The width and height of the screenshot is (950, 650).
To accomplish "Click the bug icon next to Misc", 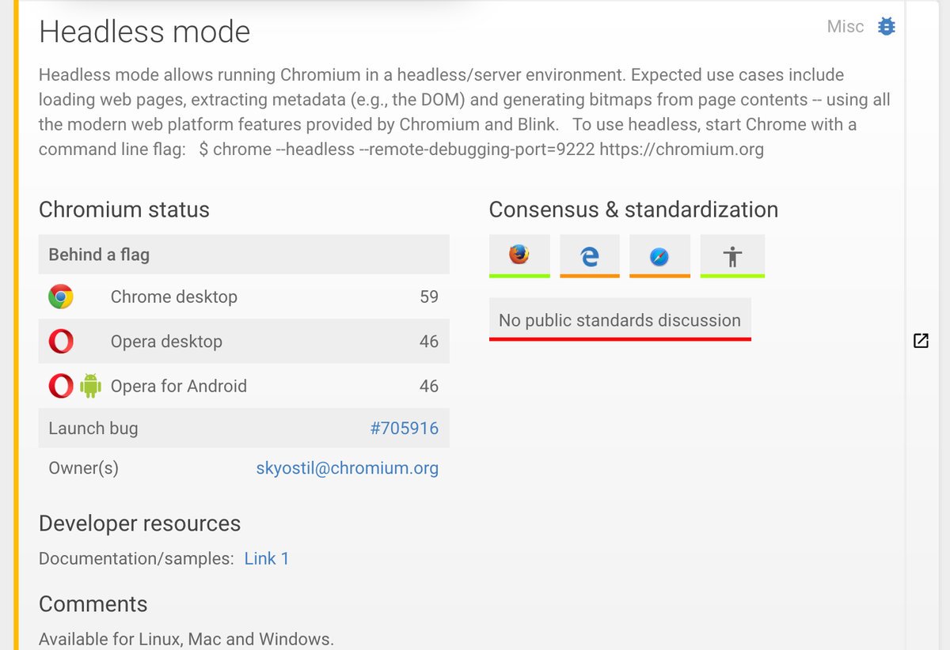I will [x=887, y=27].
